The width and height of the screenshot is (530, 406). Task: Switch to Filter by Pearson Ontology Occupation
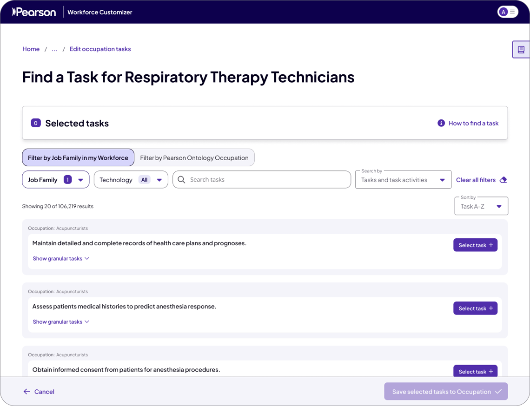194,157
